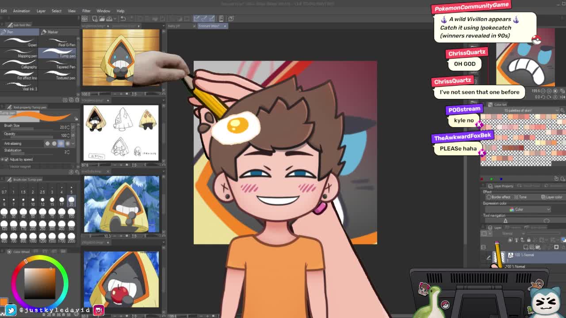Click the Open file icon in toolbar
Screen dimensions: 566x318
(x=101, y=19)
